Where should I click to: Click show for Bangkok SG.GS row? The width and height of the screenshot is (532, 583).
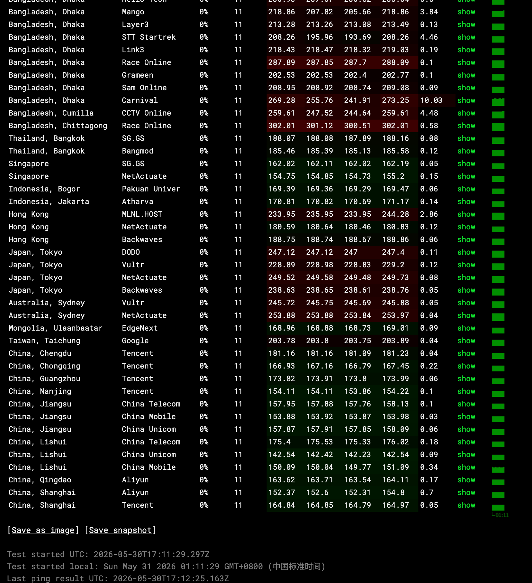click(x=466, y=139)
